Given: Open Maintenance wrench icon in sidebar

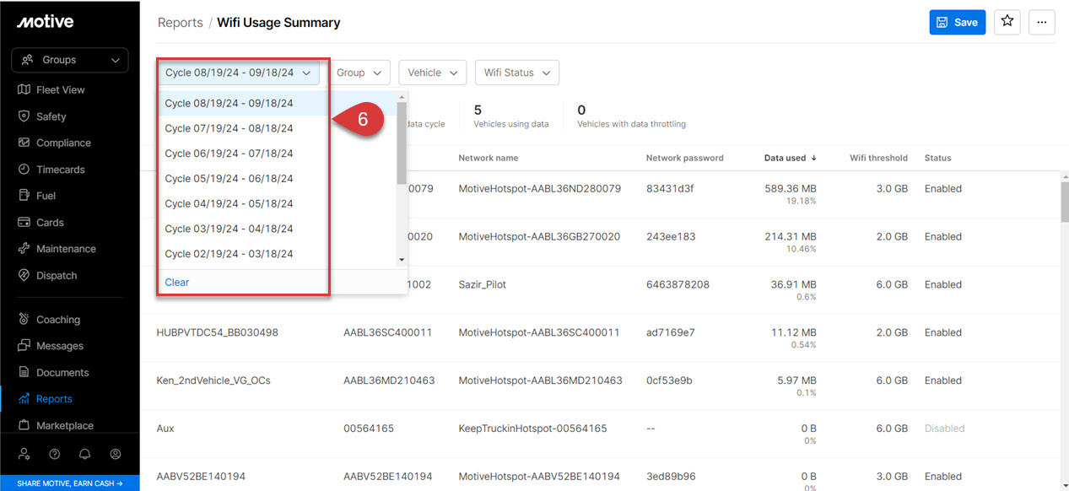Looking at the screenshot, I should point(24,249).
